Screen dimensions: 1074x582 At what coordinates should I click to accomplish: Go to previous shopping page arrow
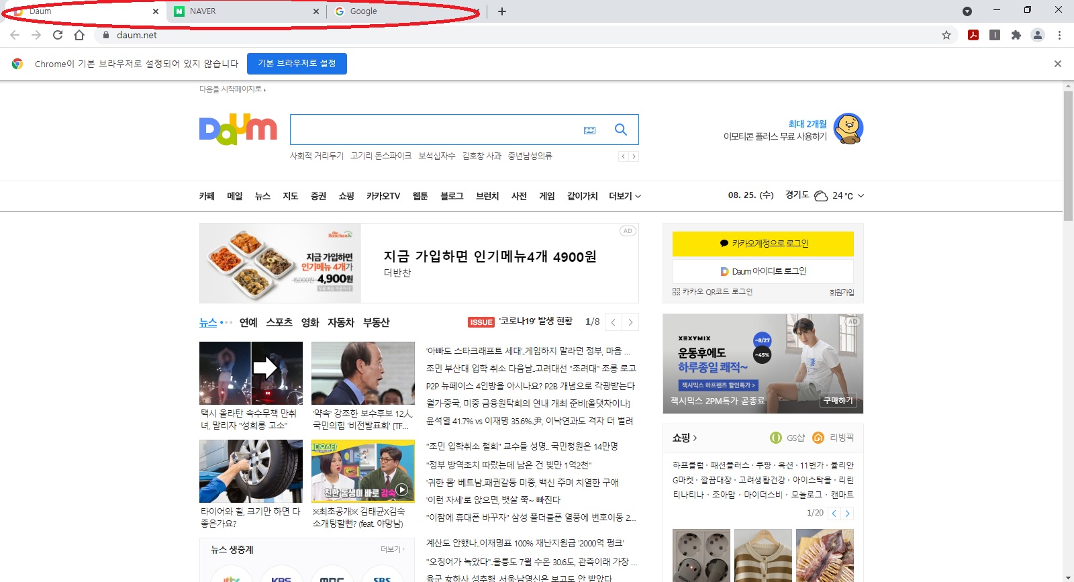click(834, 514)
